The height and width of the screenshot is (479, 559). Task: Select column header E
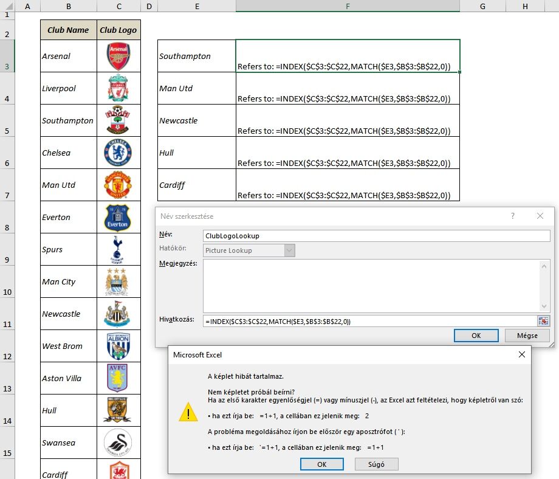[197, 6]
